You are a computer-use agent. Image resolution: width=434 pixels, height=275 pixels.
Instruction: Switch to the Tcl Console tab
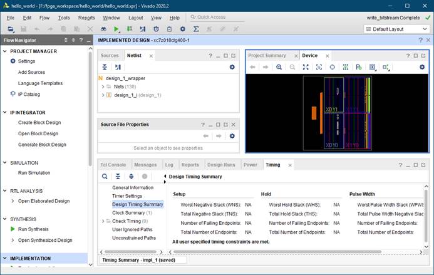click(x=113, y=165)
